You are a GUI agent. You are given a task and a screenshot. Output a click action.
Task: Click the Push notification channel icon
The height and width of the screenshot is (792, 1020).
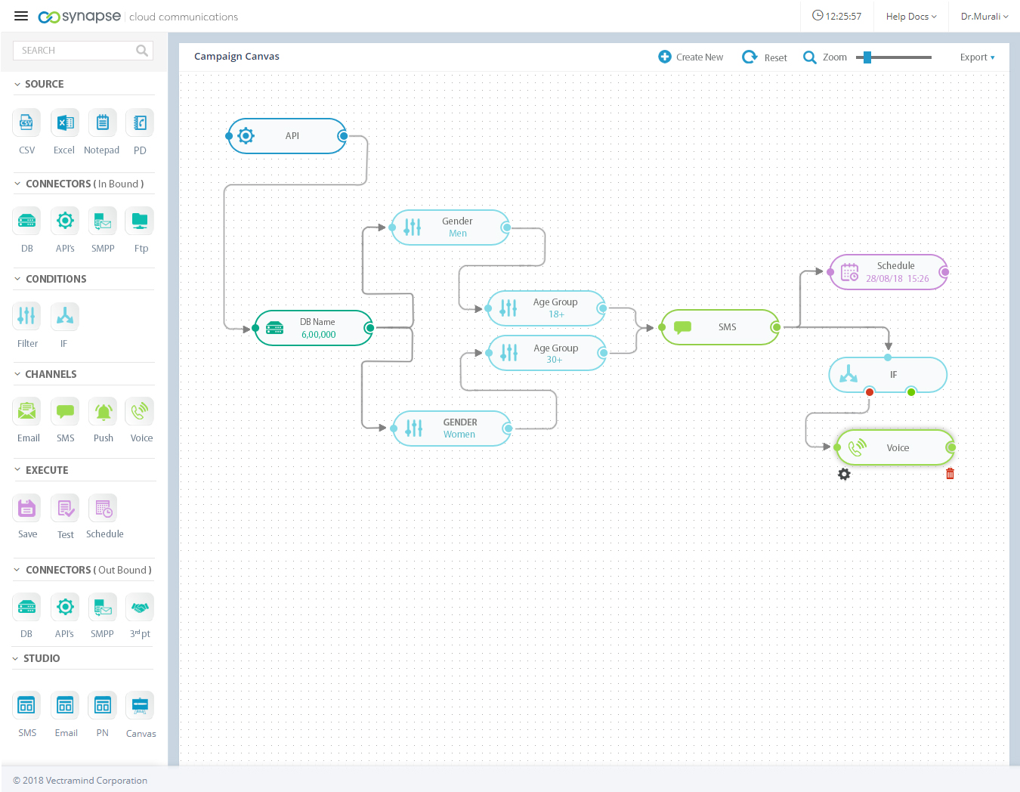click(x=103, y=412)
